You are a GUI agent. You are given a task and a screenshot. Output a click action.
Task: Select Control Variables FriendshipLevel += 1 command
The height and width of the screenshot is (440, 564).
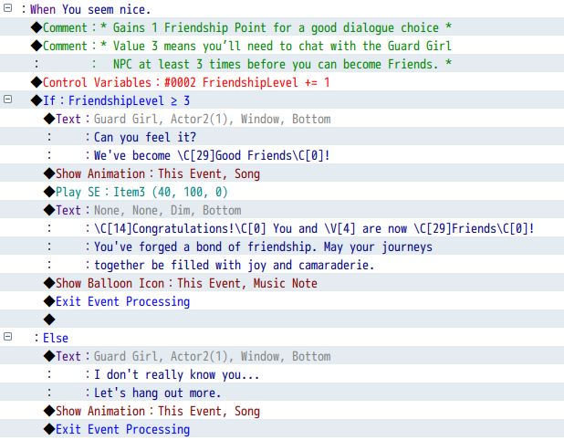(282, 82)
